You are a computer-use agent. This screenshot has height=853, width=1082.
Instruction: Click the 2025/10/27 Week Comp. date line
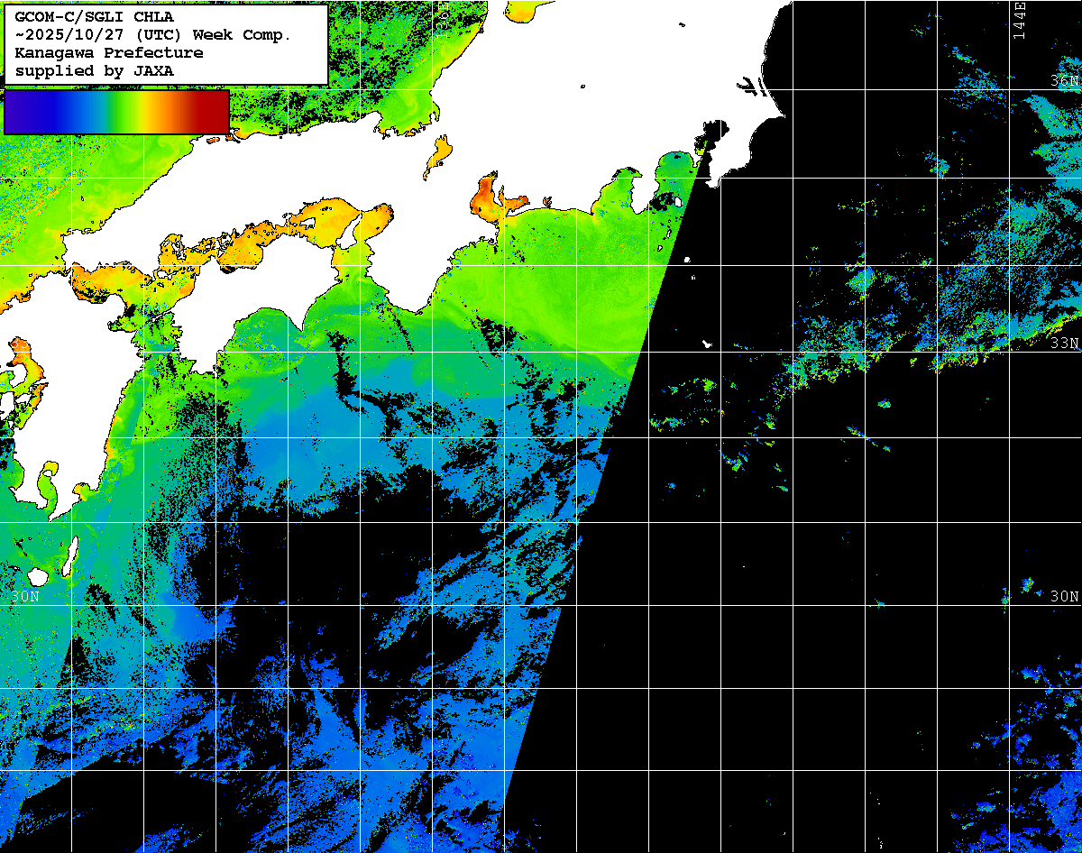click(x=153, y=34)
